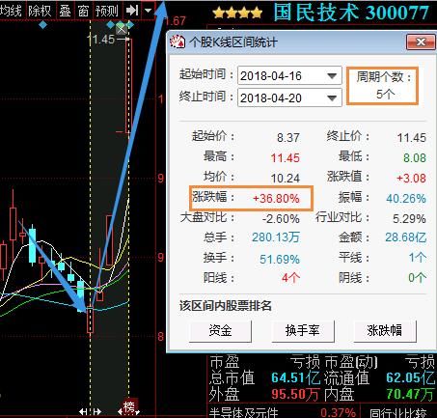
Task: Click the 均线 toolbar item
Action: 11,11
